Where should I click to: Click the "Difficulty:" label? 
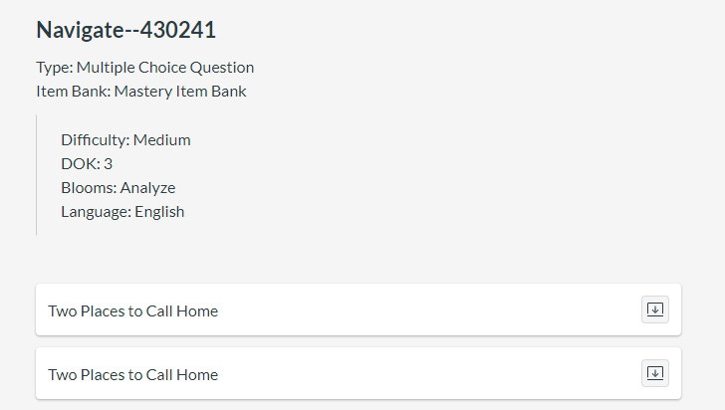tap(95, 139)
